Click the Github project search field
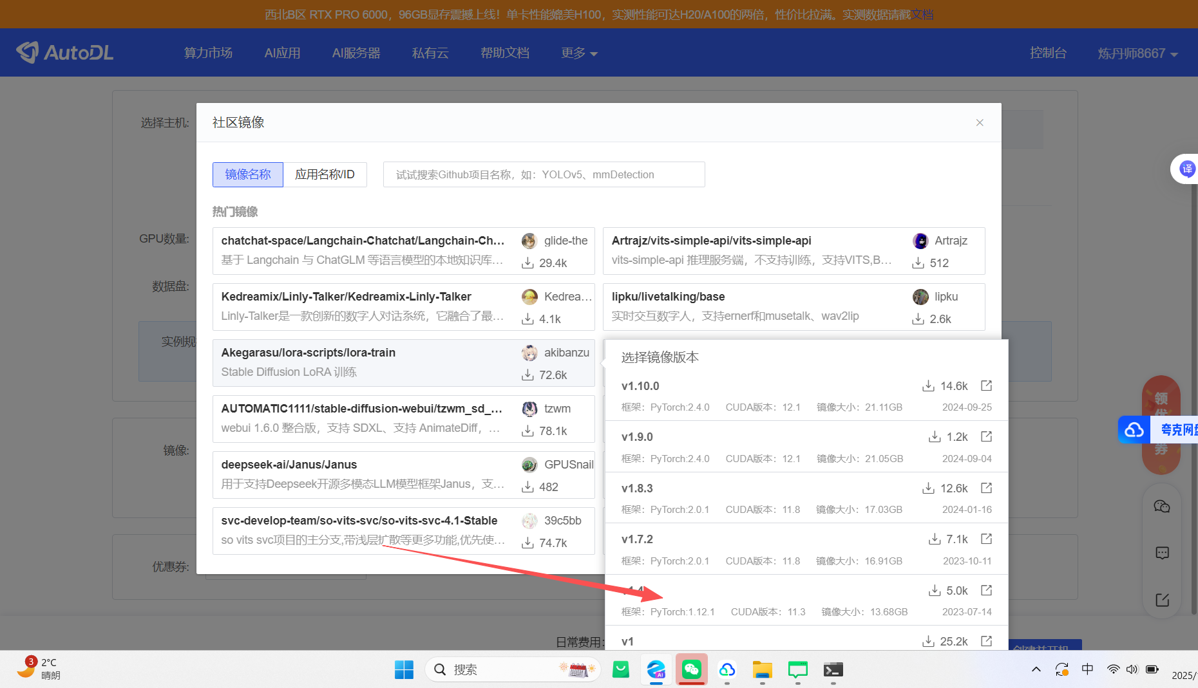The image size is (1198, 688). click(x=544, y=174)
